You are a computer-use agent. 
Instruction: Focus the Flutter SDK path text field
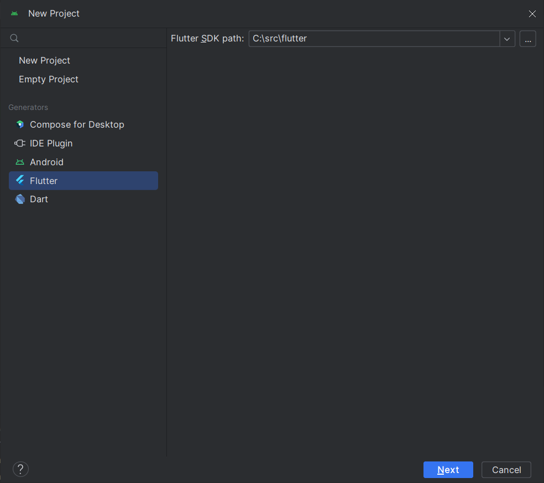click(374, 39)
